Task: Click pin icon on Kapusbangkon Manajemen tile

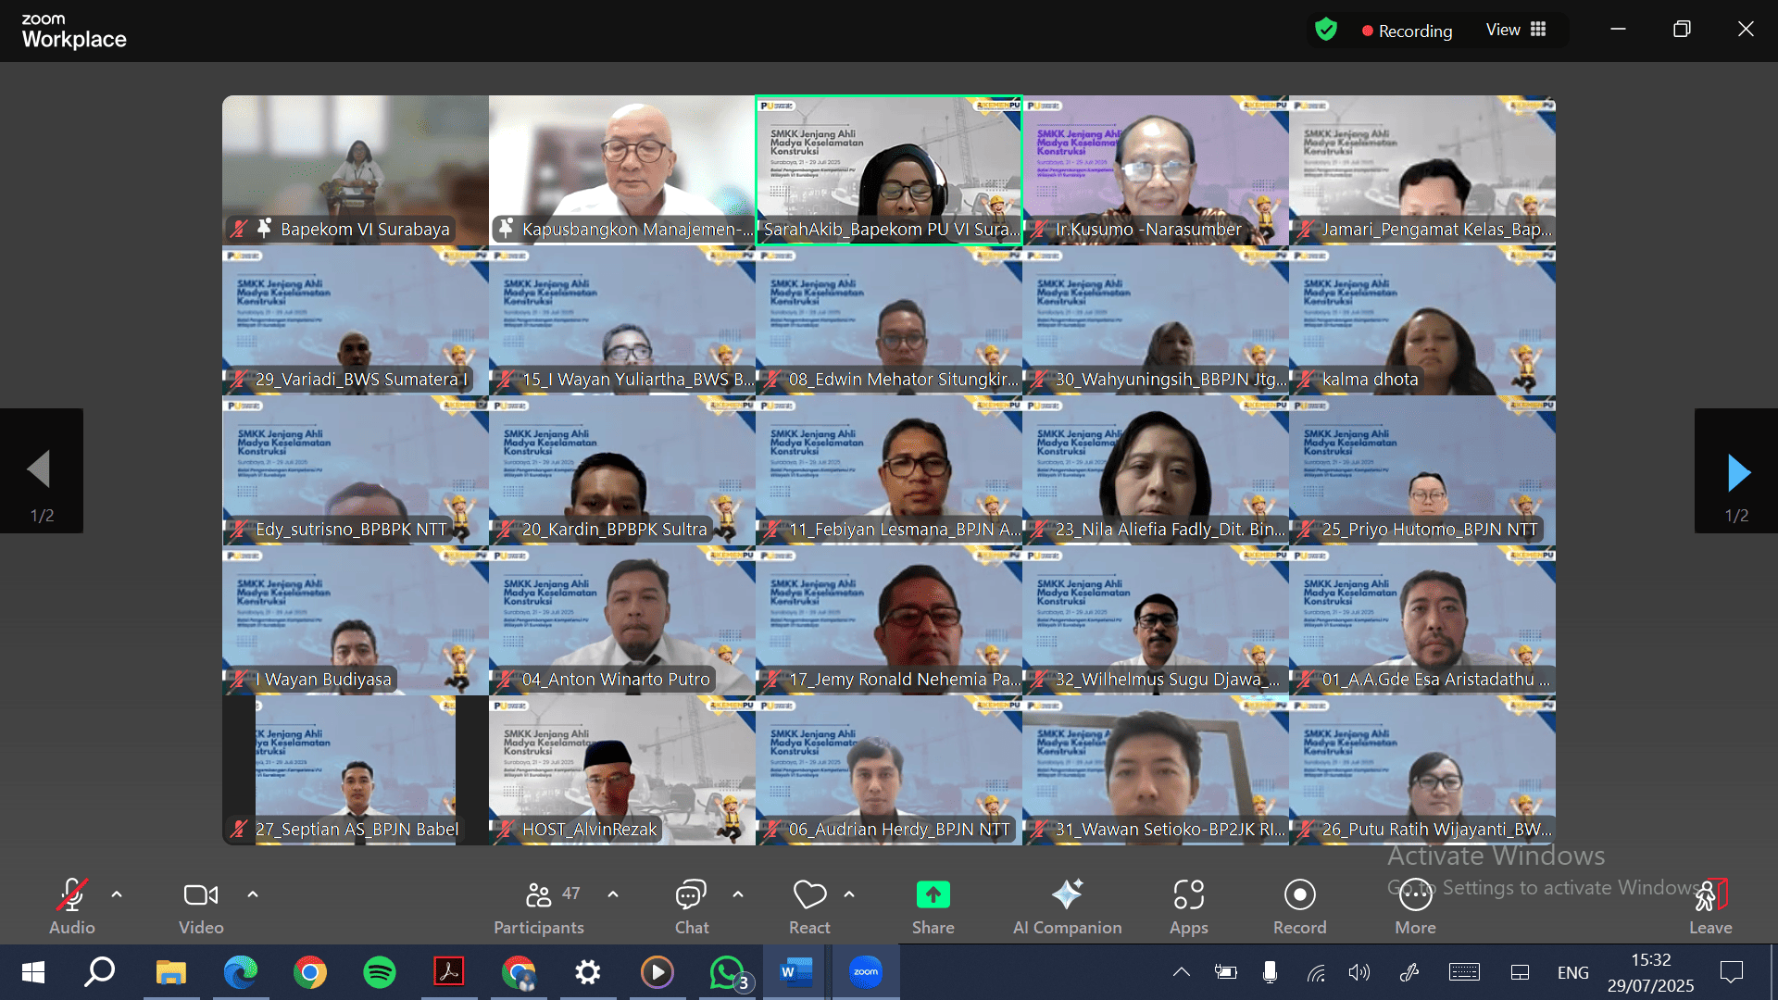Action: click(506, 228)
